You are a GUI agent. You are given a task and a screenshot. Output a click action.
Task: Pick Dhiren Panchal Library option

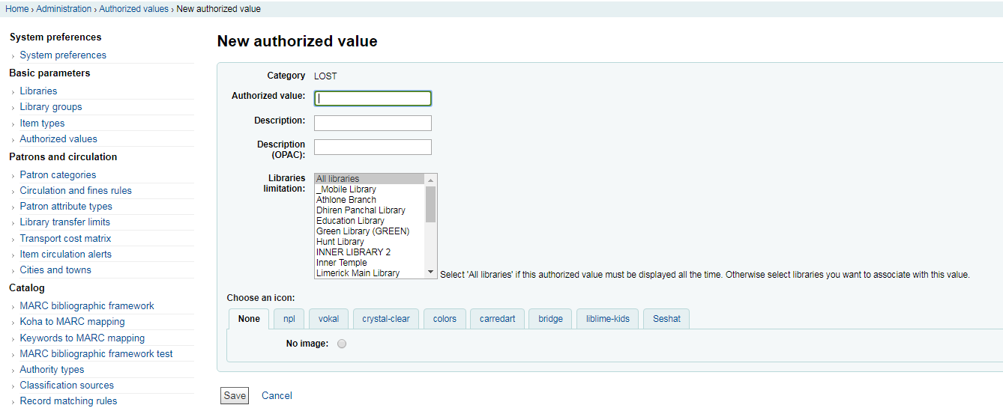pyautogui.click(x=370, y=210)
